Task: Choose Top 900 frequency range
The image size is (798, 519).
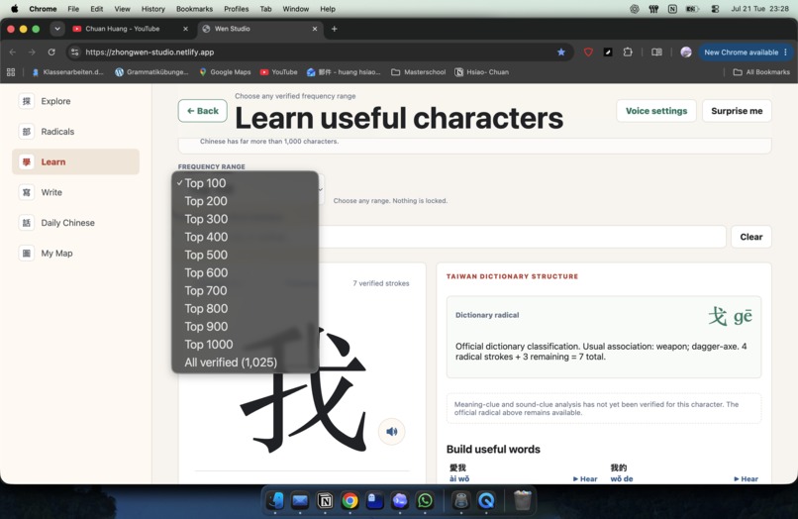Action: (x=246, y=327)
